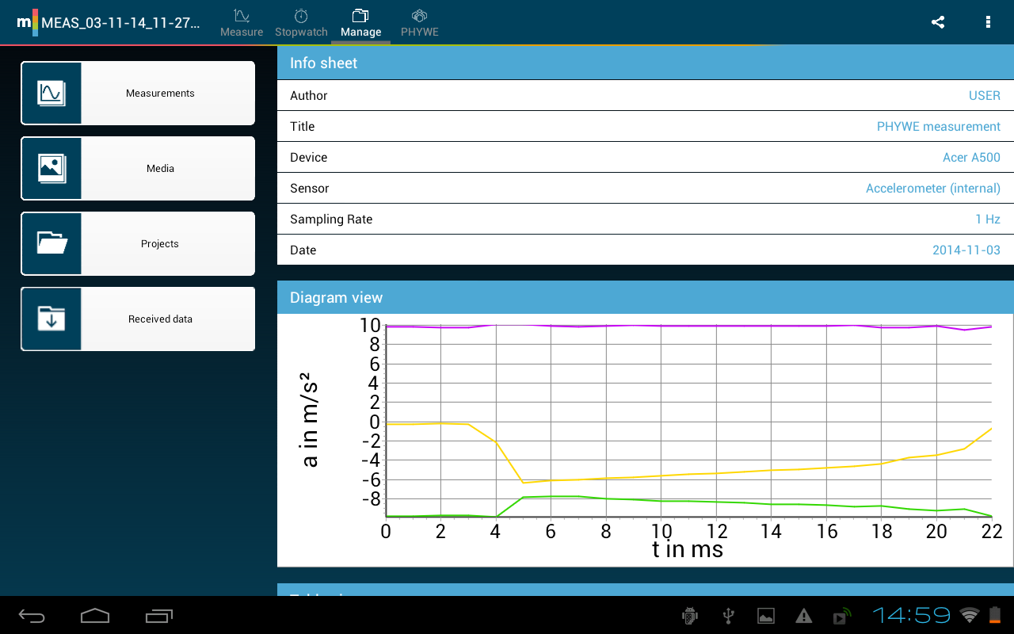The height and width of the screenshot is (634, 1014).
Task: Tap the Android home navigation icon
Action: click(x=95, y=616)
